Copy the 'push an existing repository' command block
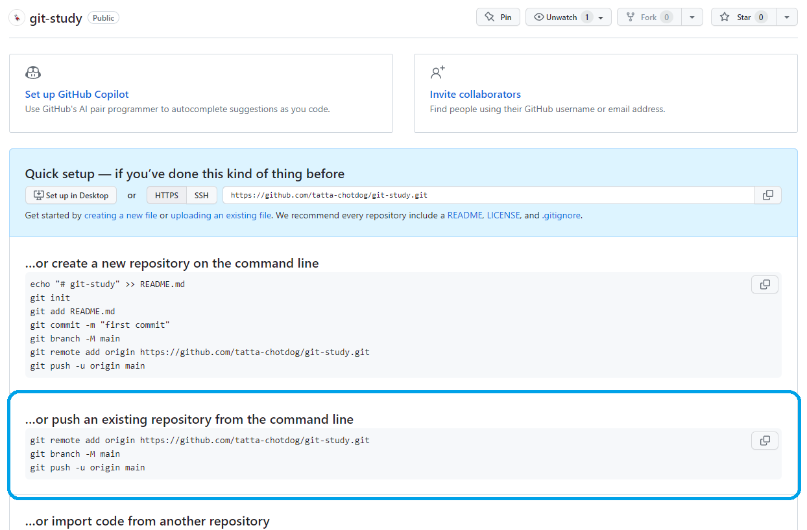 click(x=764, y=440)
